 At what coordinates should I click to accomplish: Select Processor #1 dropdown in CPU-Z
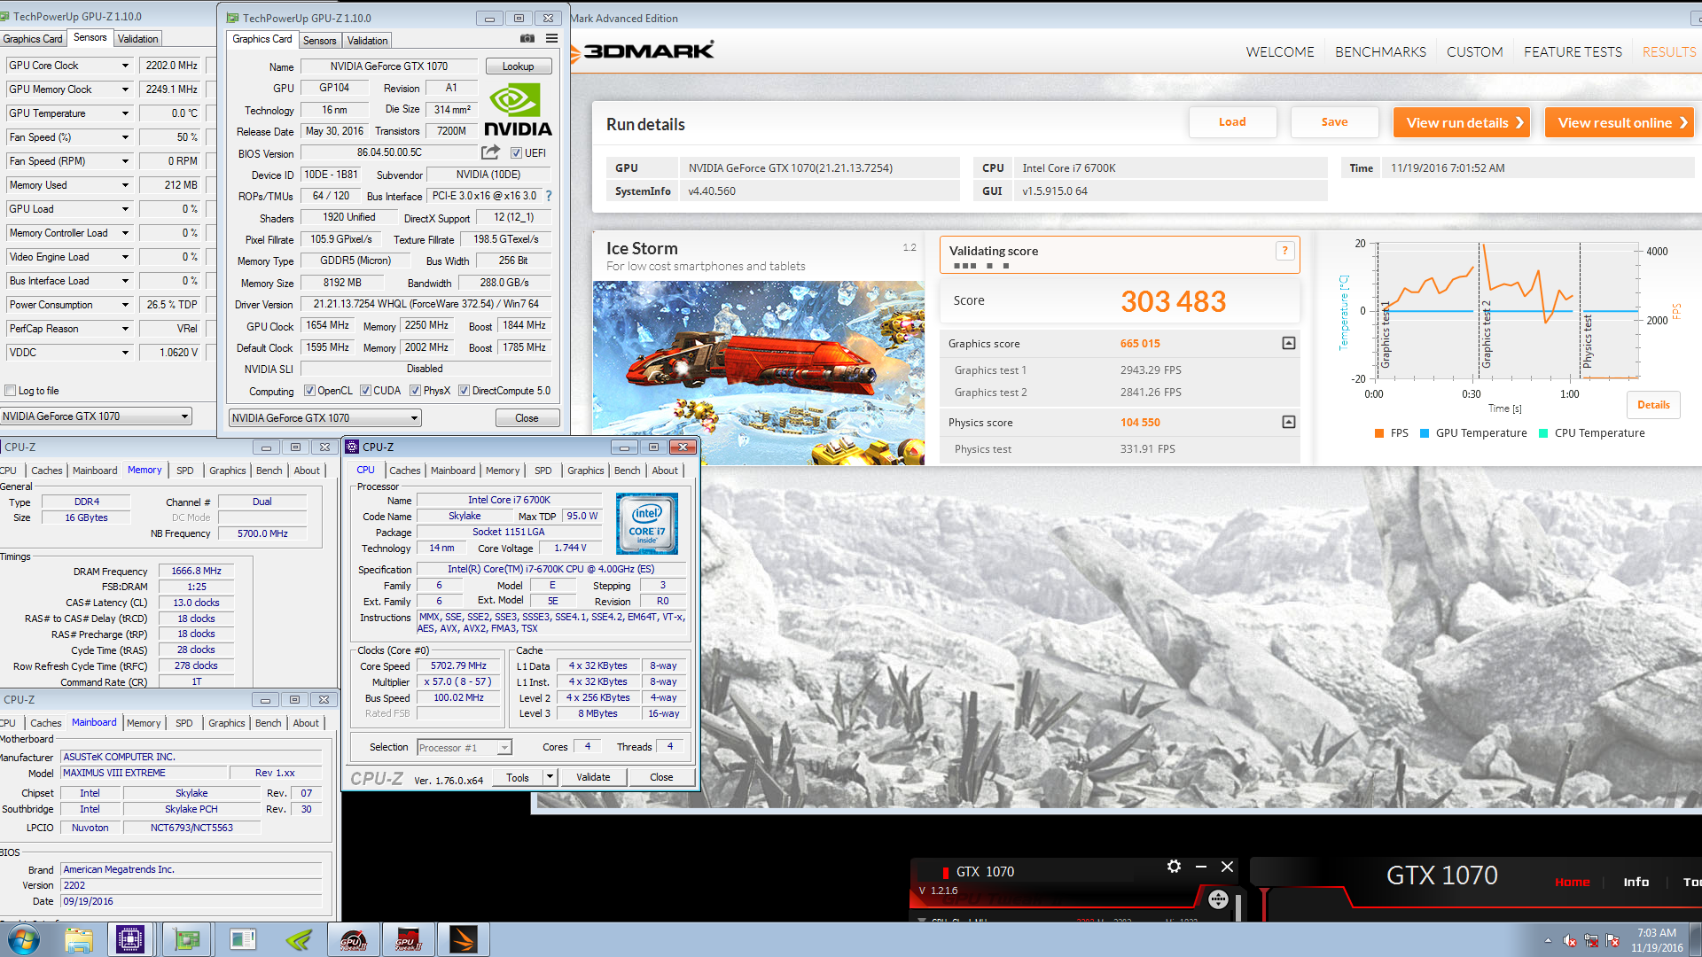(463, 747)
